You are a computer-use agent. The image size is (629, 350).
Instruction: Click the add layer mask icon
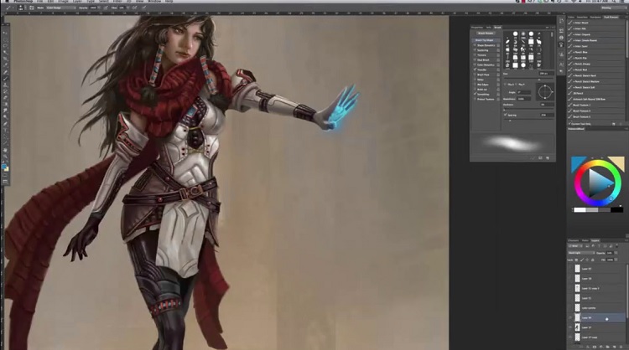(595, 347)
